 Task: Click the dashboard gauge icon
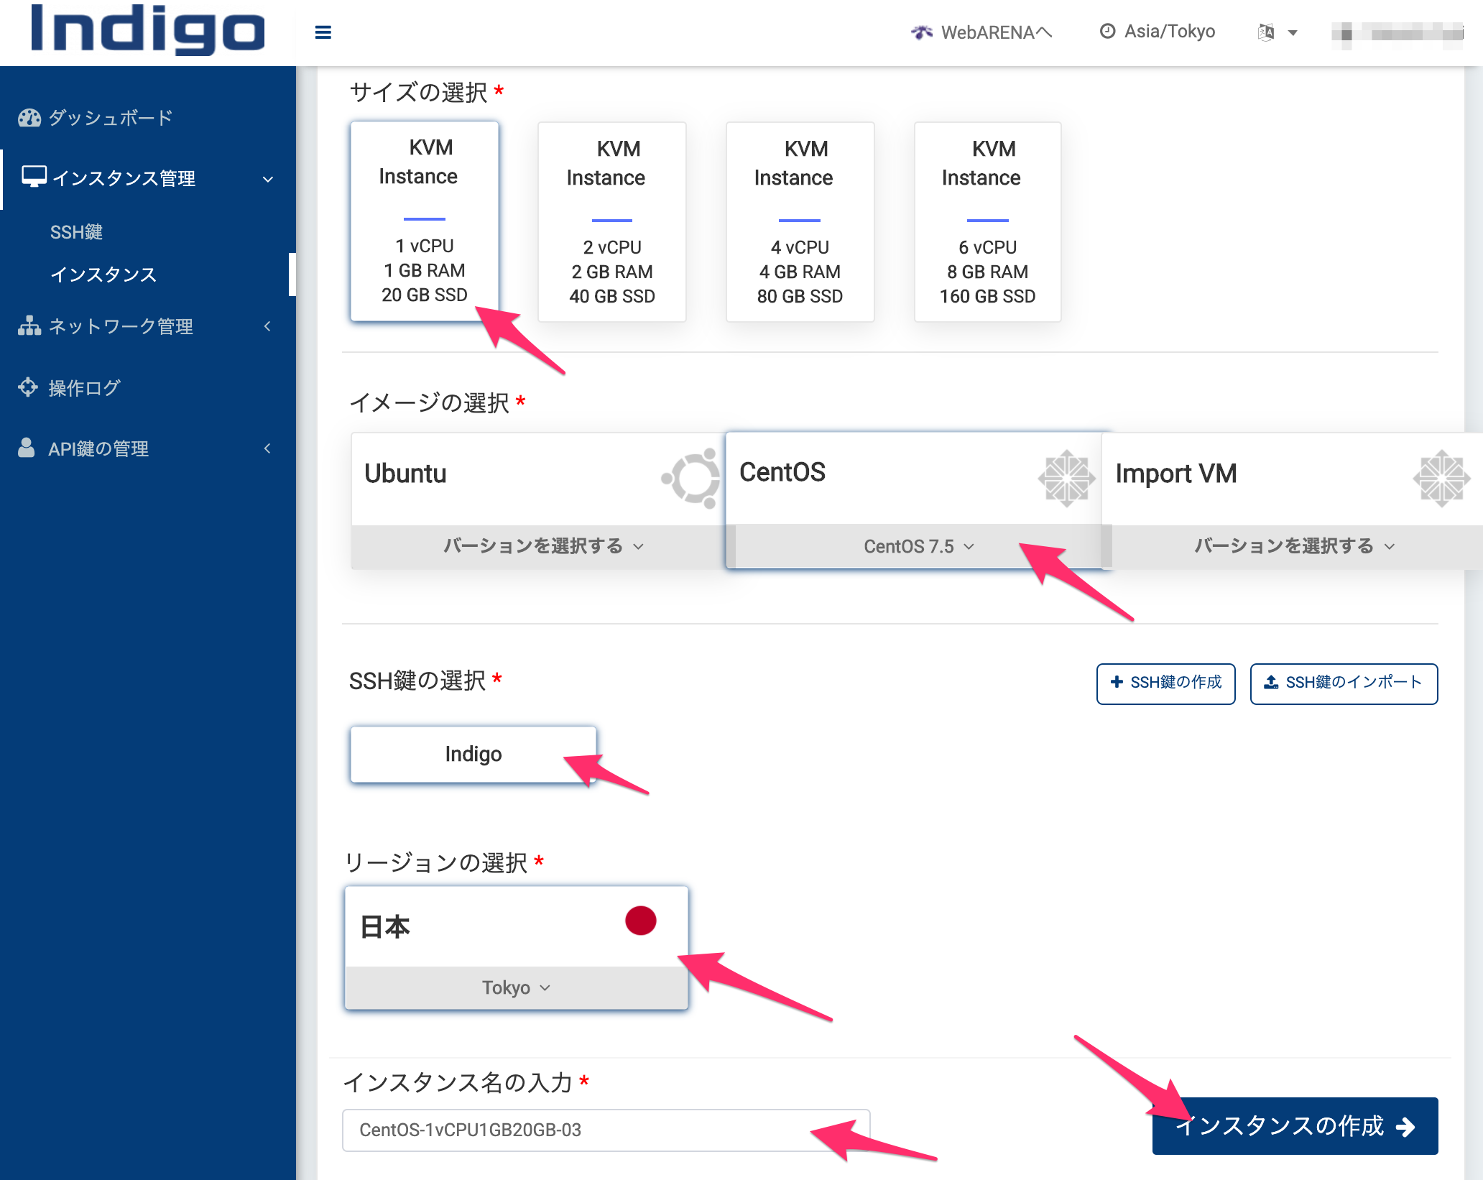29,118
